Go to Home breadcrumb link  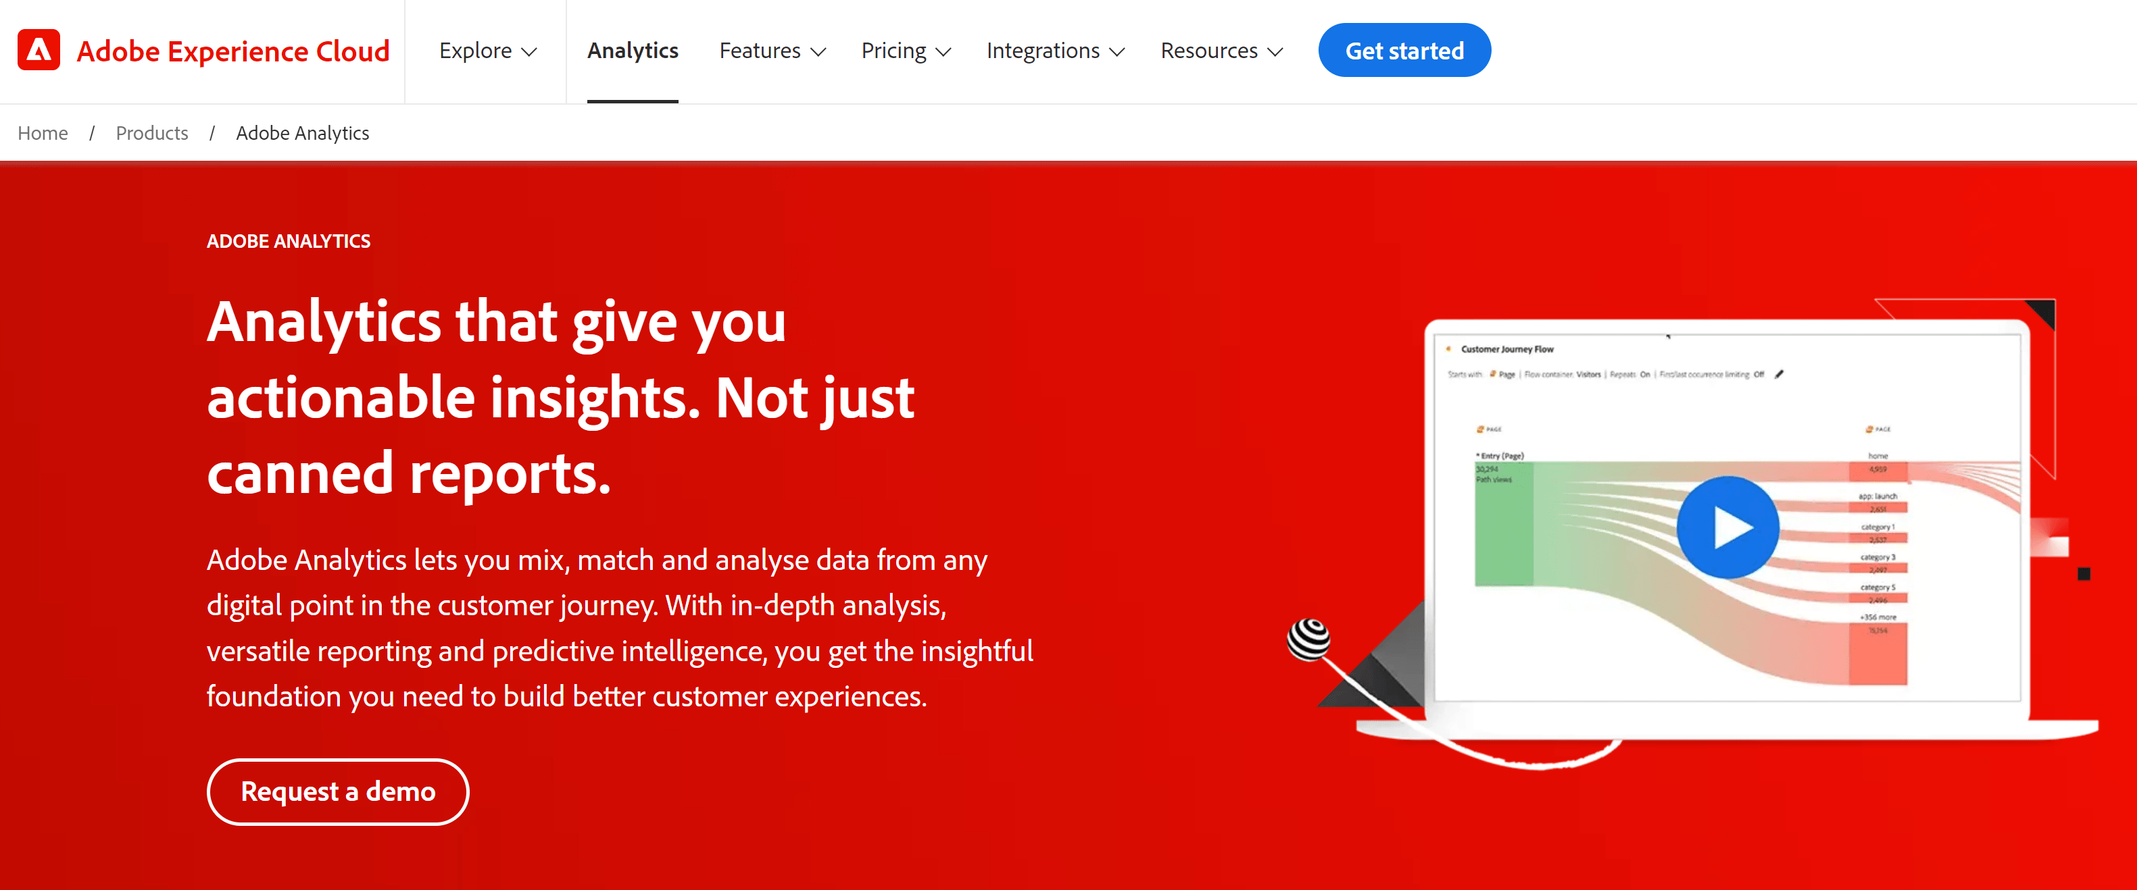tap(43, 134)
